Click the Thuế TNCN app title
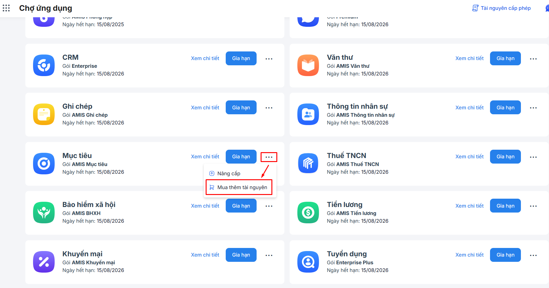The width and height of the screenshot is (549, 288). pyautogui.click(x=346, y=156)
